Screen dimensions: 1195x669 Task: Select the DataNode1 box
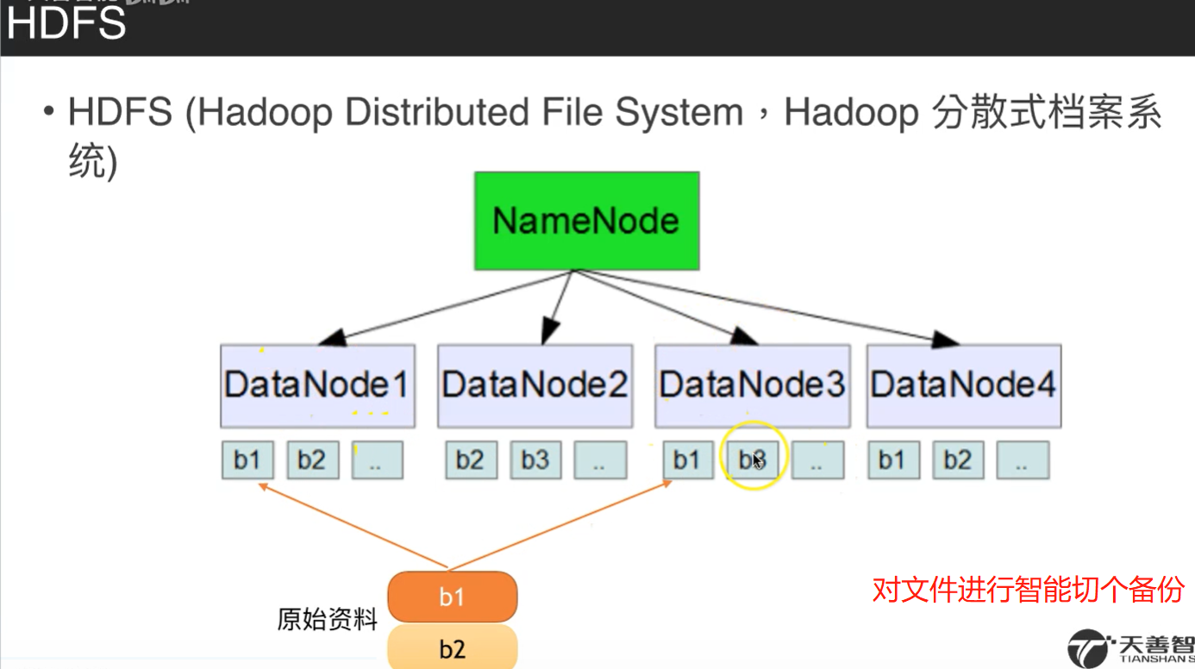tap(317, 386)
